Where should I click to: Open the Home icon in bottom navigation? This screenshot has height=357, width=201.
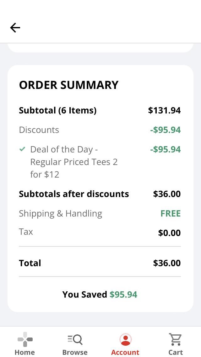coord(24,339)
